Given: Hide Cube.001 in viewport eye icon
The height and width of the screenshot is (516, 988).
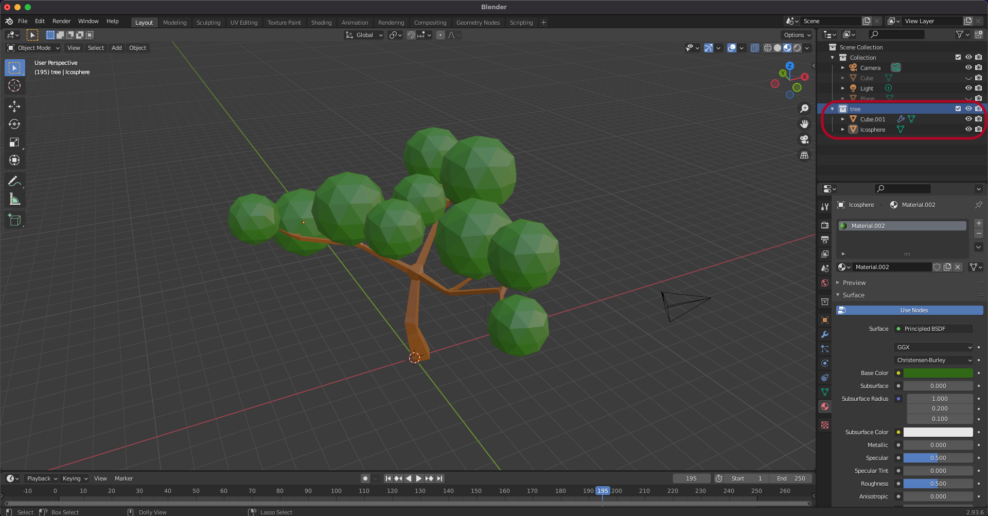Looking at the screenshot, I should [x=968, y=119].
